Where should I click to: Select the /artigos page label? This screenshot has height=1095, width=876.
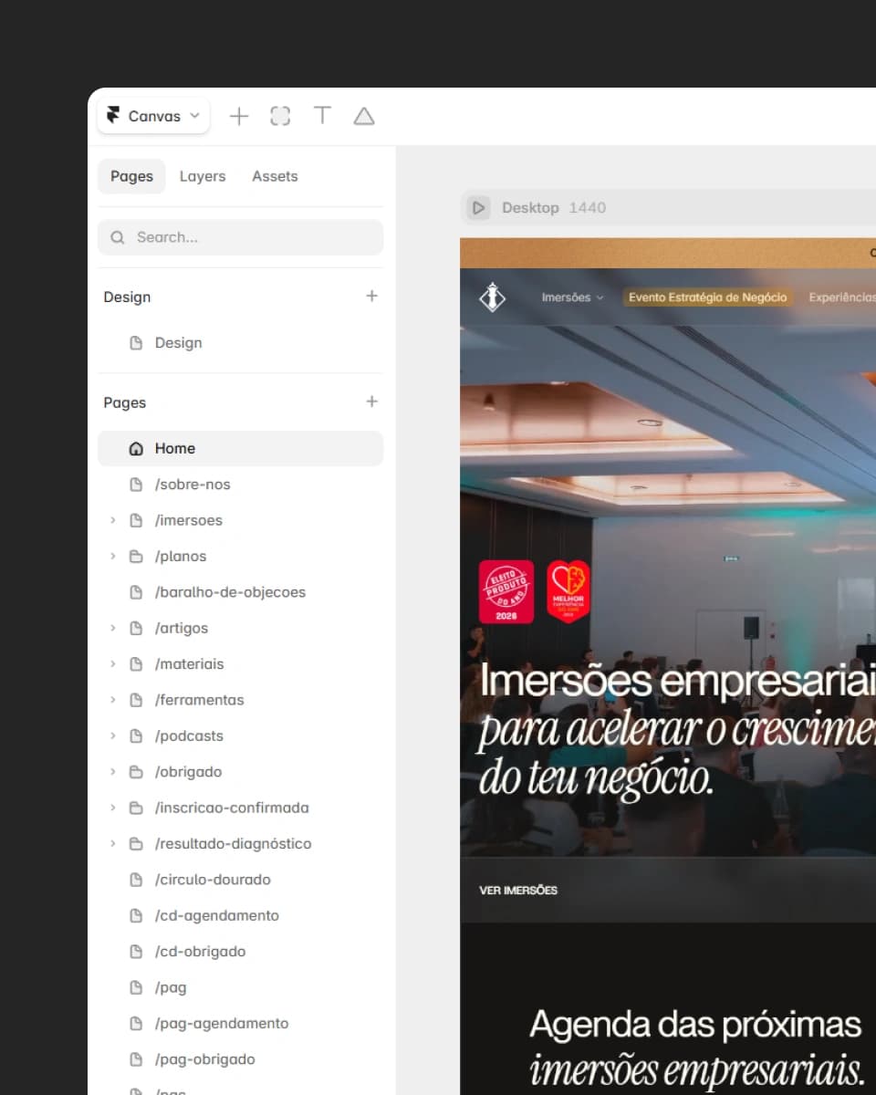click(182, 628)
